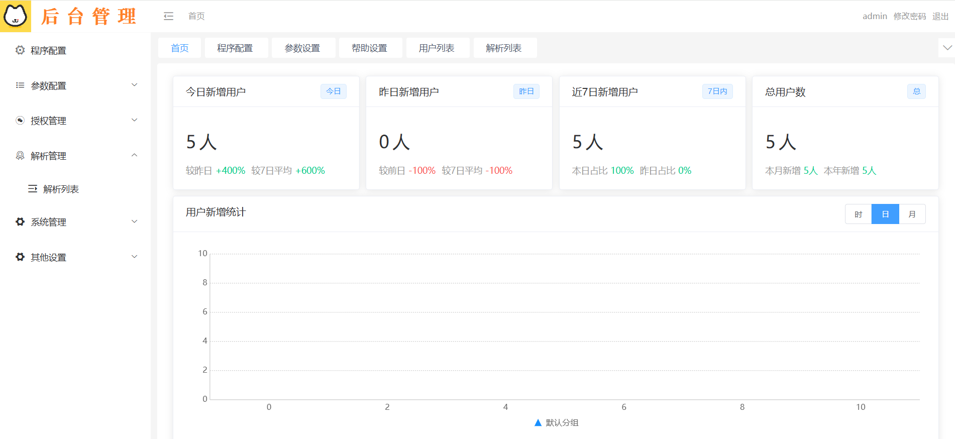The height and width of the screenshot is (439, 955).
Task: Click the 解析管理 icon in sidebar
Action: (20, 156)
